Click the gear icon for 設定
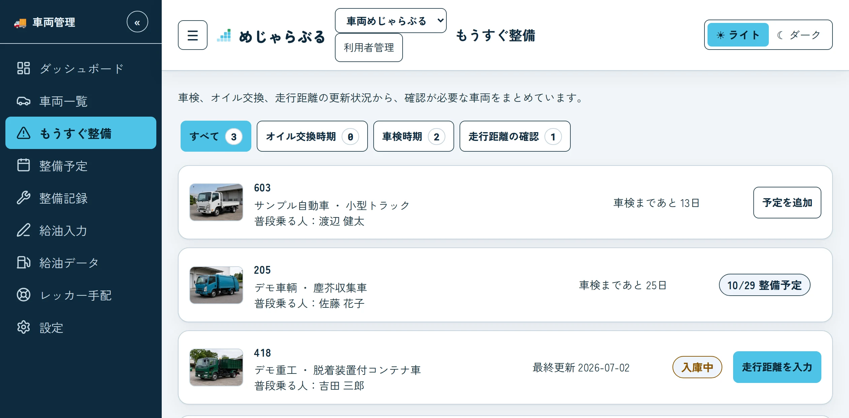This screenshot has width=849, height=418. (24, 327)
